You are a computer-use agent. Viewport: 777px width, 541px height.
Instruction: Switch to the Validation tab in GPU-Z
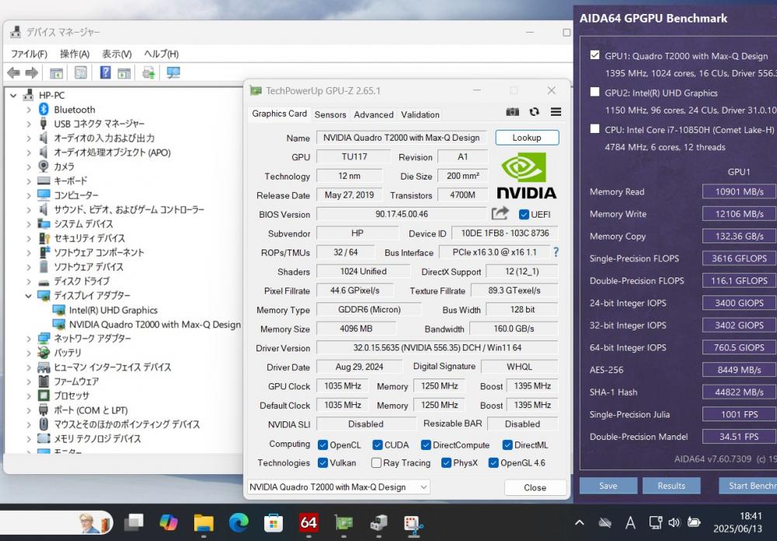pyautogui.click(x=420, y=114)
